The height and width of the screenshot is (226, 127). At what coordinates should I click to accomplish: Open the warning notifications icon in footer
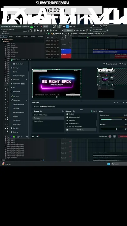coord(37,136)
